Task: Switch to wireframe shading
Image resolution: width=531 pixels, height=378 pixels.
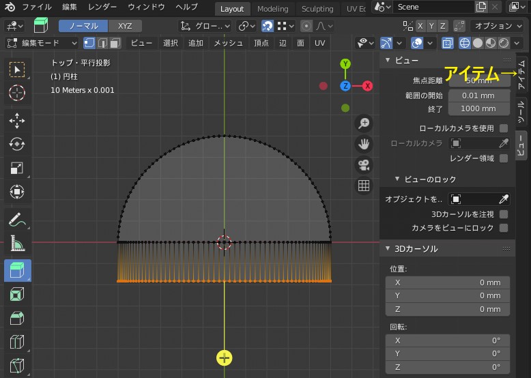Action: pyautogui.click(x=465, y=43)
